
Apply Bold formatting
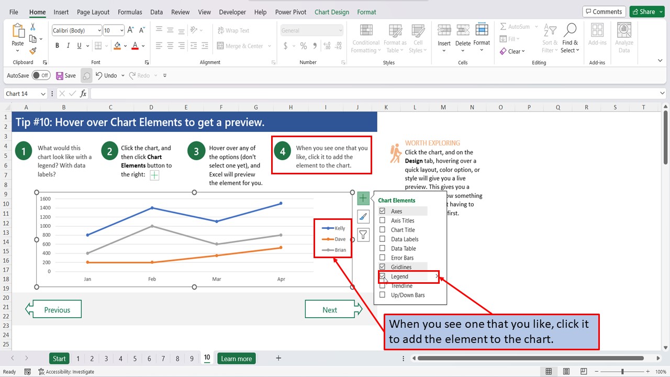(58, 46)
